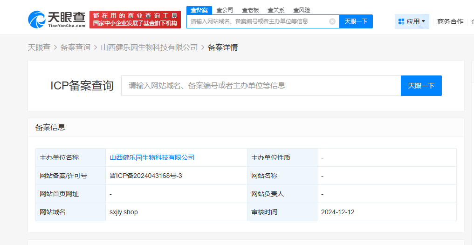Click the 主办单位性质 label cell
474x245 pixels.
point(282,157)
